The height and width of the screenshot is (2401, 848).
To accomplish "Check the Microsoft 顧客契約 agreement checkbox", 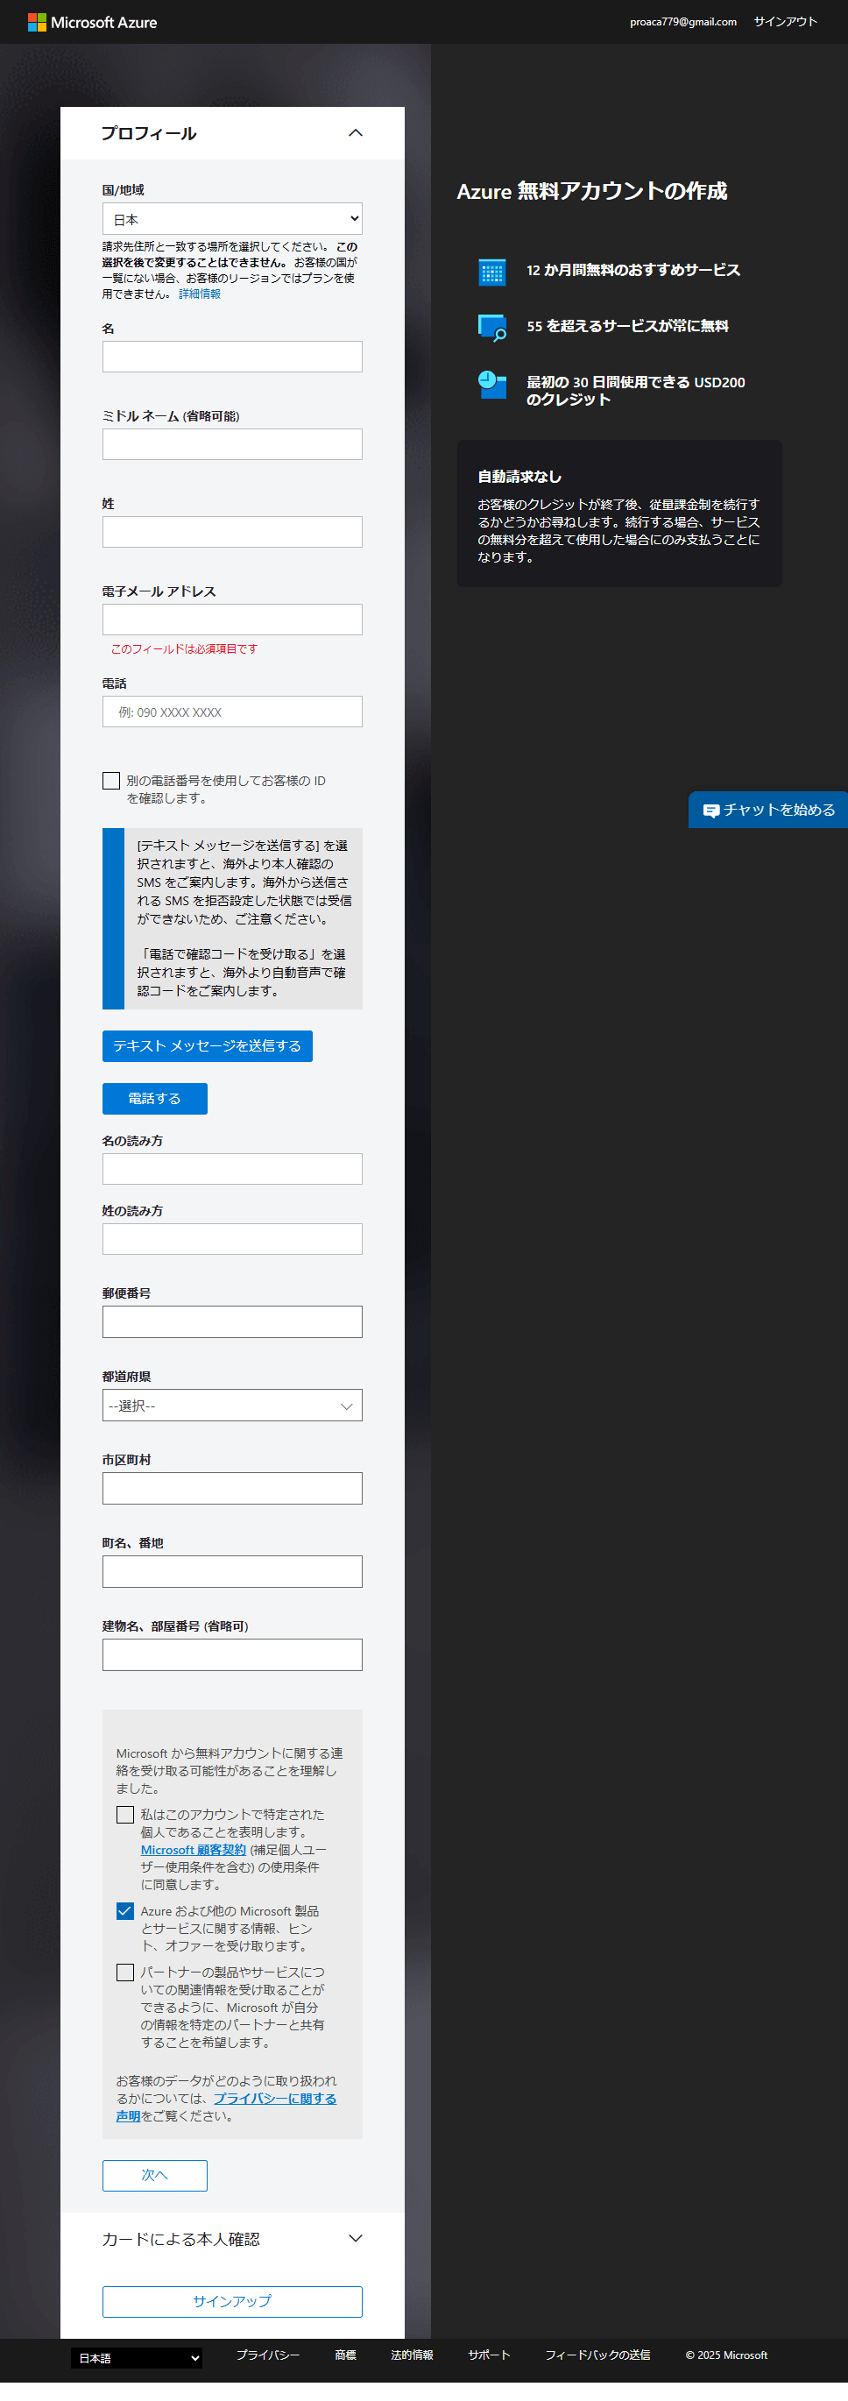I will tap(125, 1815).
